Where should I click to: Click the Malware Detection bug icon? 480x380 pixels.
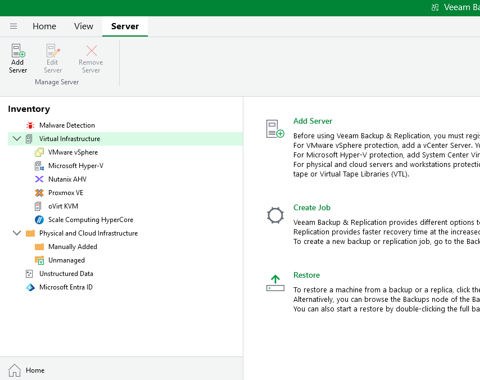pyautogui.click(x=30, y=125)
